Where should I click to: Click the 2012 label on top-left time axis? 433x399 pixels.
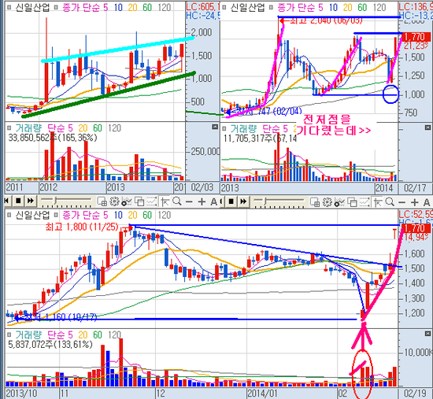tap(49, 187)
